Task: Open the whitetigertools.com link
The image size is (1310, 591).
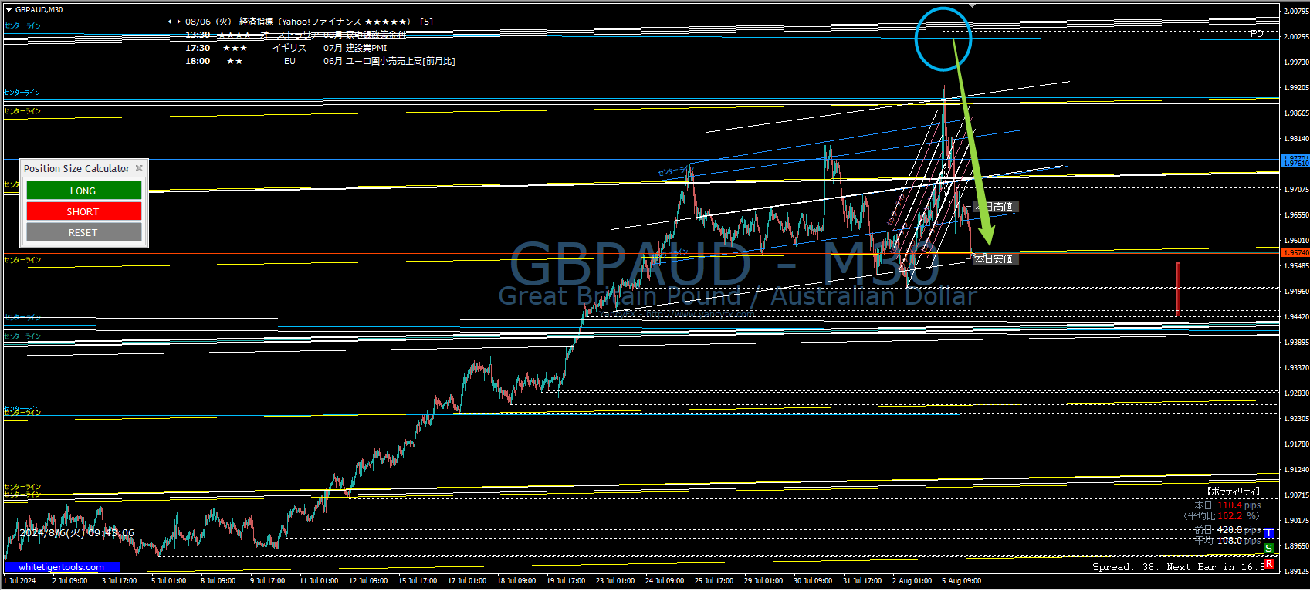Action: pos(62,567)
